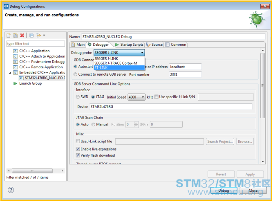Click the Port number field 2331
Viewport: 273px width, 202px height.
186,74
